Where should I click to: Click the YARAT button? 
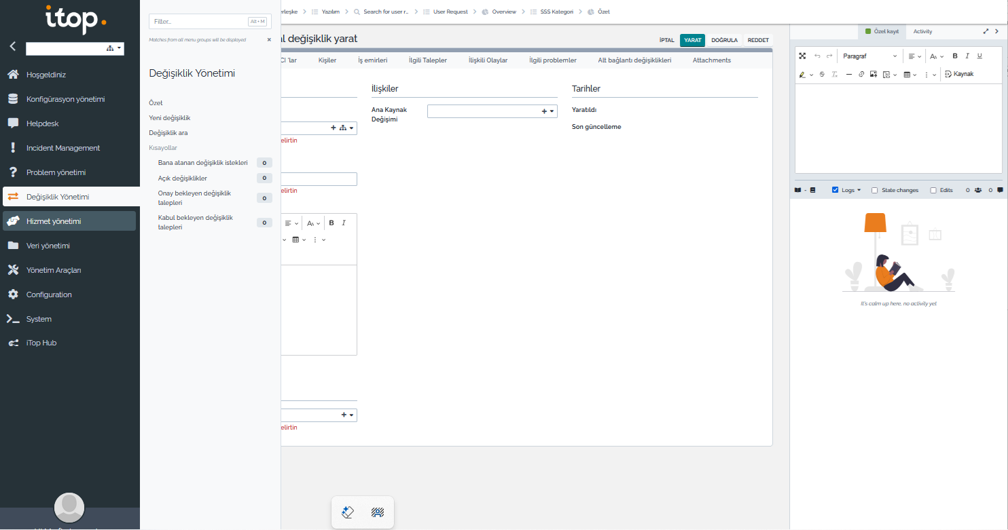pos(692,40)
